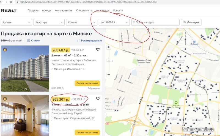The image size is (220, 136).
Task: Reload the page in browser
Action: tap(11, 2)
